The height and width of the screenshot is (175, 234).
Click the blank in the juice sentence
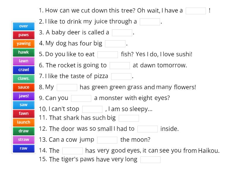click(149, 22)
